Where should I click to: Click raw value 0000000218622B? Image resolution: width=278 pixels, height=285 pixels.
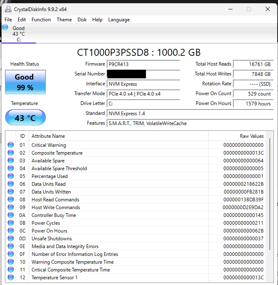244,184
